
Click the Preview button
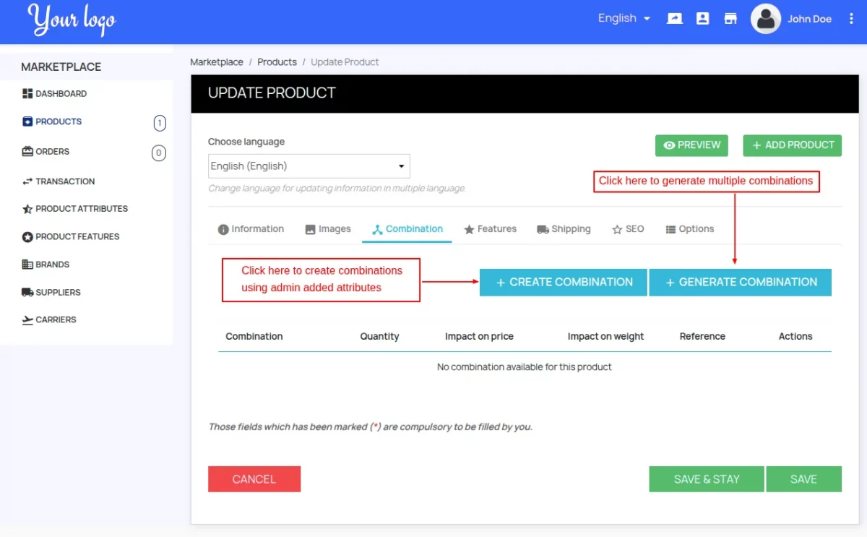[x=691, y=145]
